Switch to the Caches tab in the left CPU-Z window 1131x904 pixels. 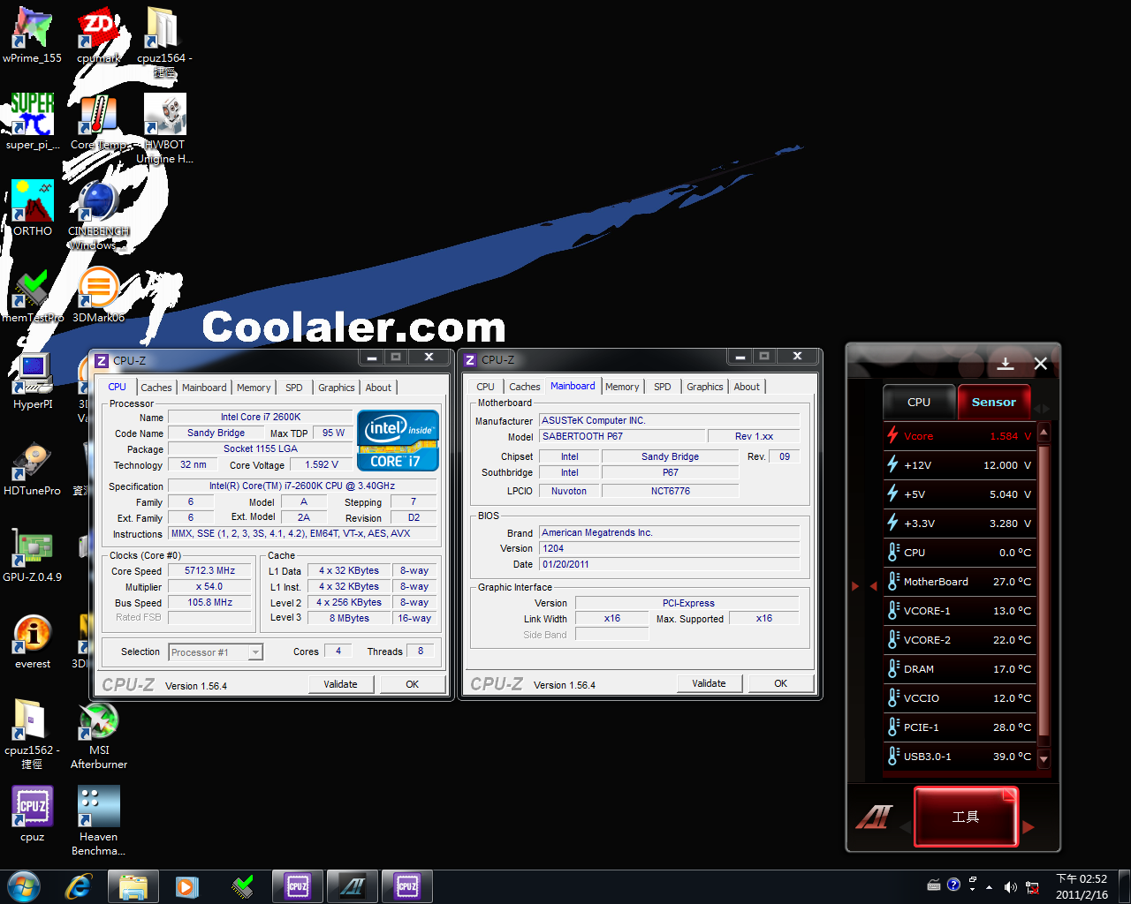click(x=156, y=388)
